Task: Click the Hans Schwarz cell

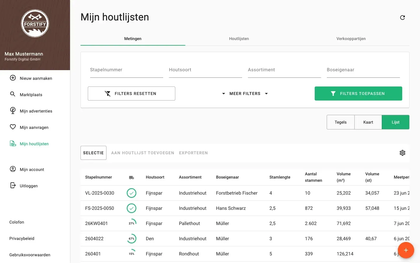Action: [231, 208]
